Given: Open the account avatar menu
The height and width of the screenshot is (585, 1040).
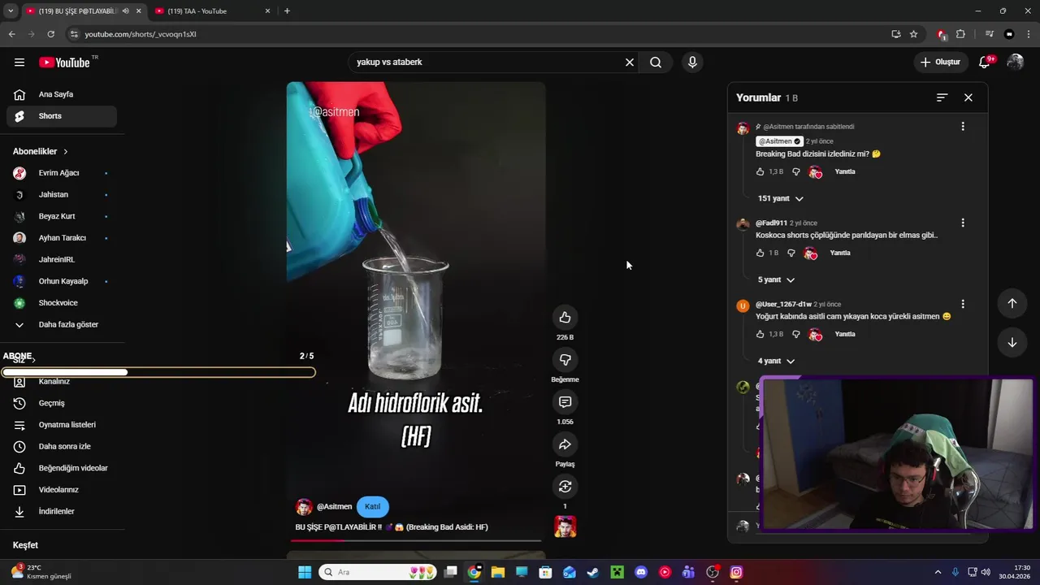Looking at the screenshot, I should [1016, 62].
